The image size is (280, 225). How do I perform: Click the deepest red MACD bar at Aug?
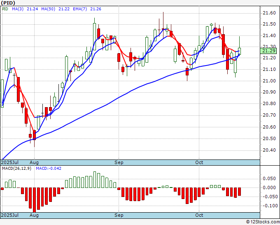(x=34, y=200)
